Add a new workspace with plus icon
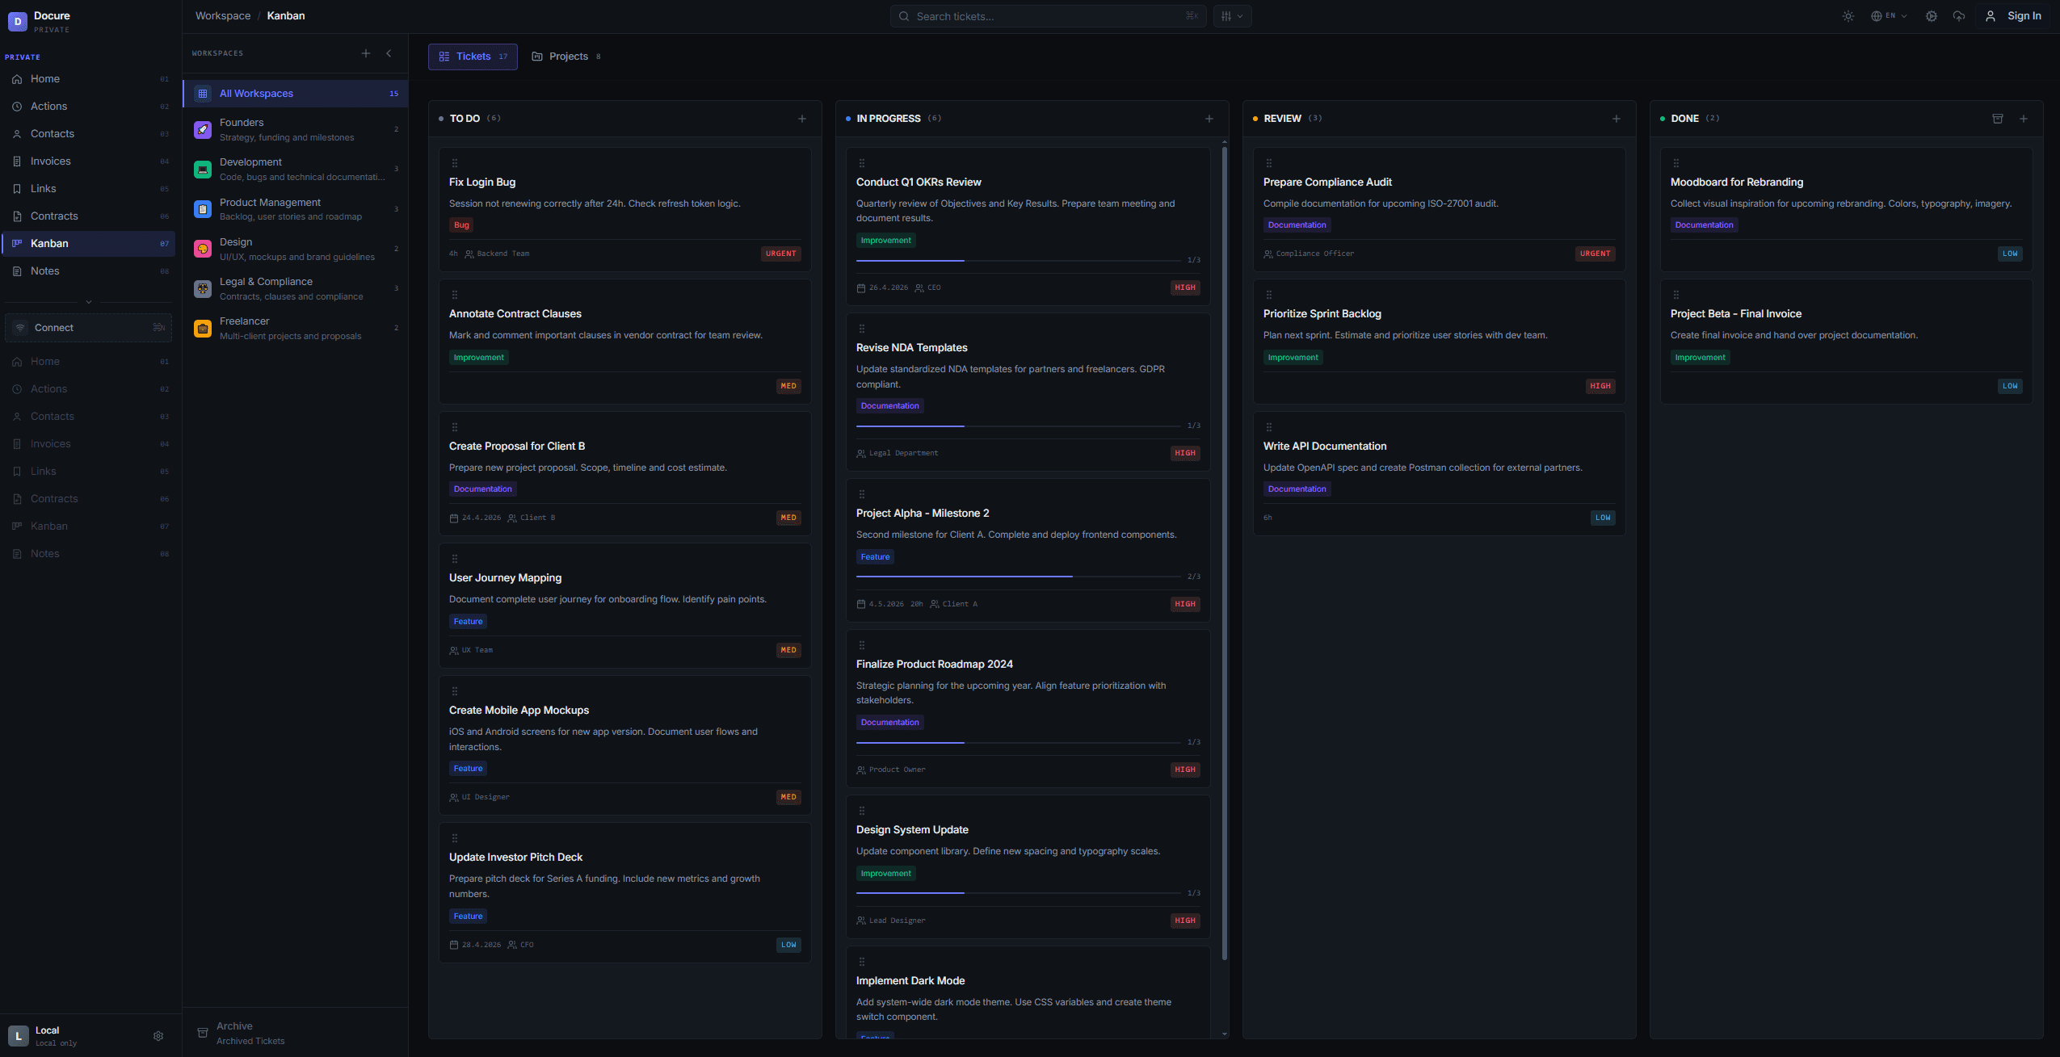The image size is (2060, 1057). [x=366, y=53]
